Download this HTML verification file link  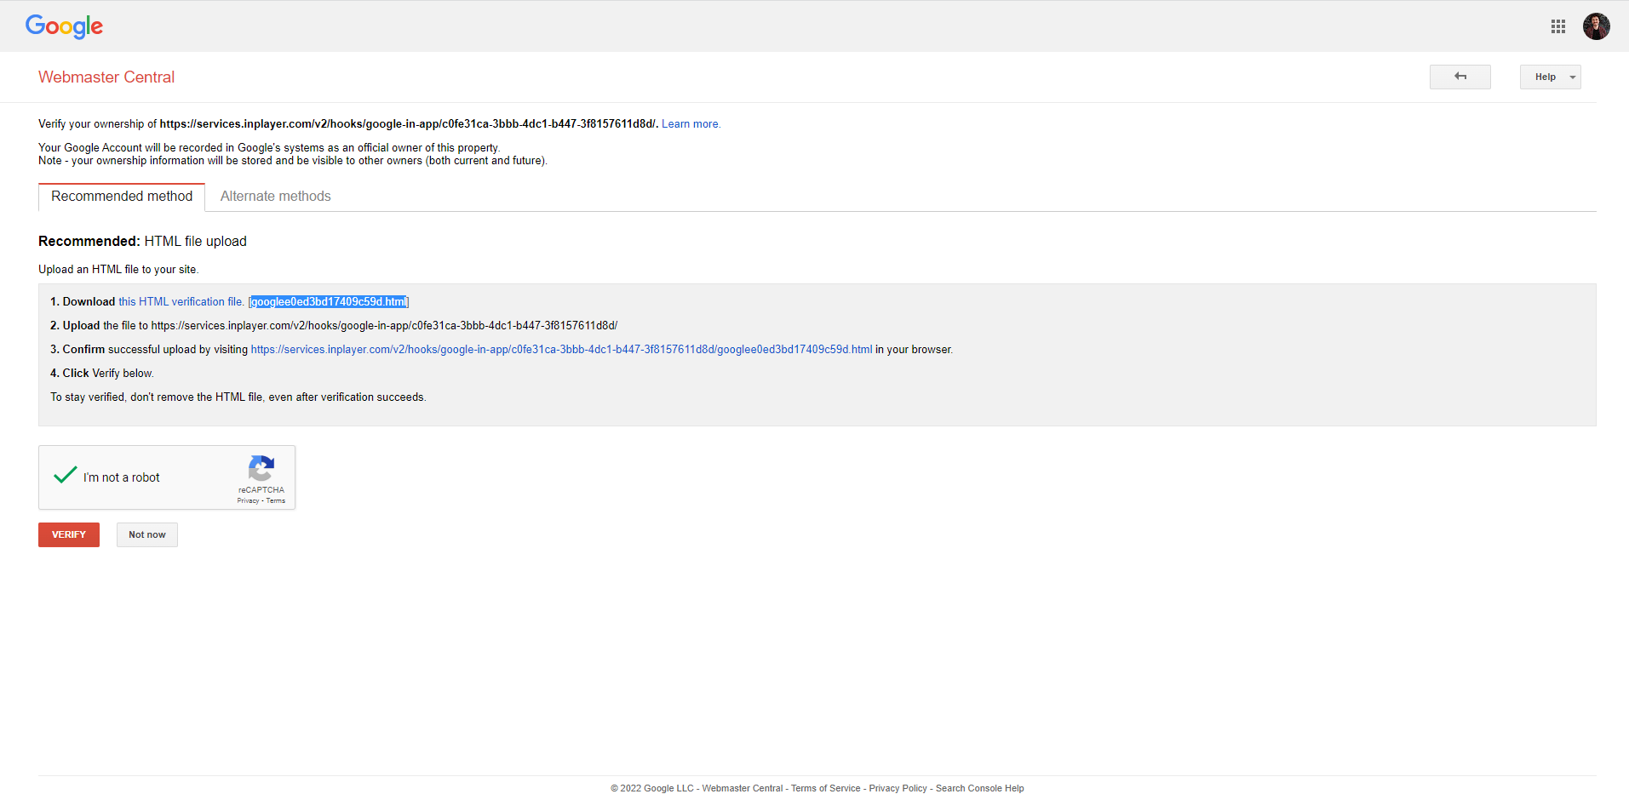(x=181, y=302)
